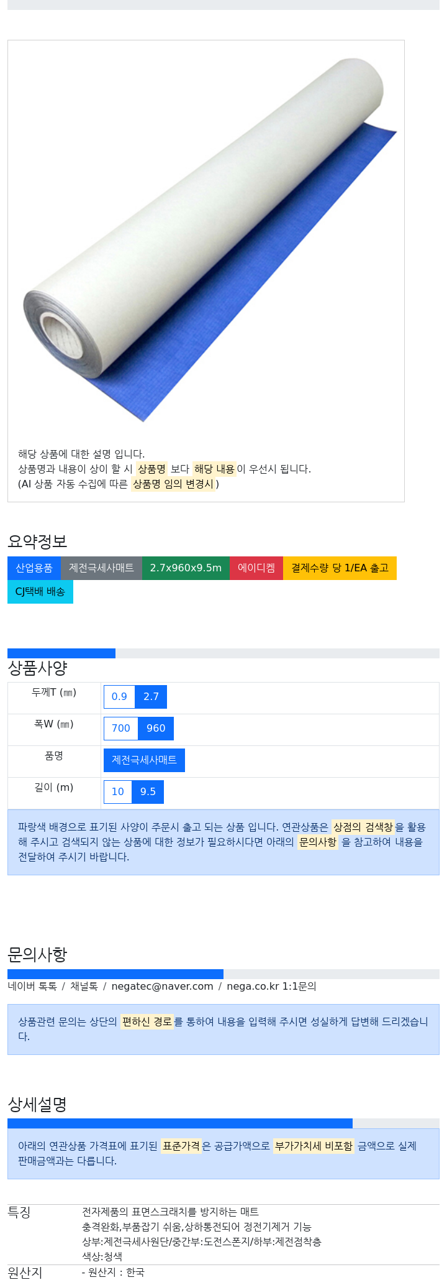Click the green 2.7x960x9.5m size tag

186,568
